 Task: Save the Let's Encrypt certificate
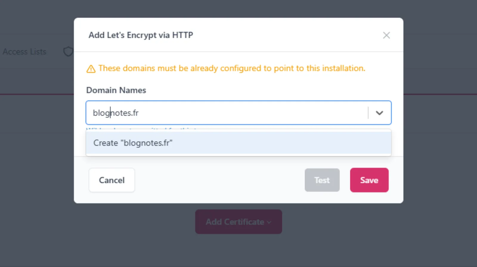click(369, 180)
